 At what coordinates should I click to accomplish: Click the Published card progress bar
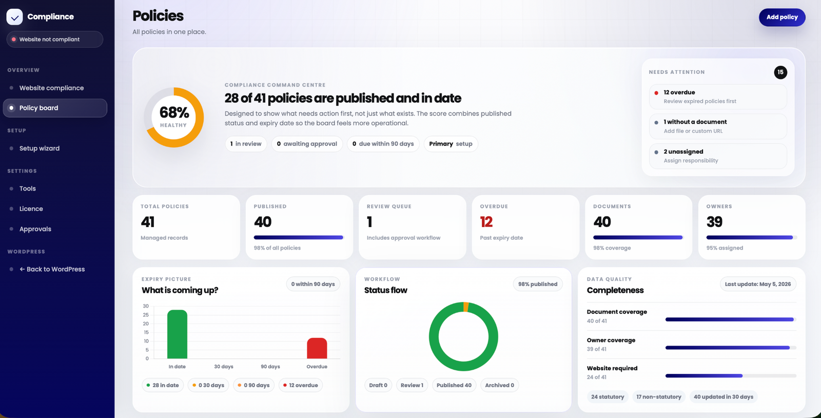click(299, 238)
